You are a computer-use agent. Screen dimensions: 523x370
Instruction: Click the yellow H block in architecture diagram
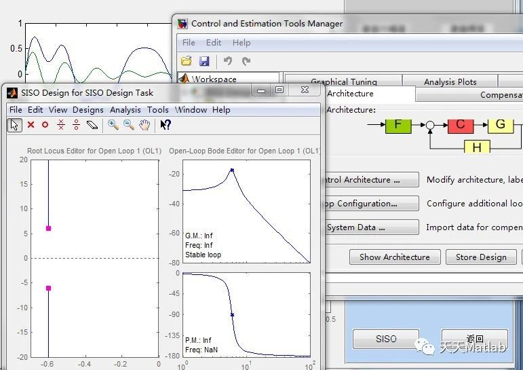[477, 147]
